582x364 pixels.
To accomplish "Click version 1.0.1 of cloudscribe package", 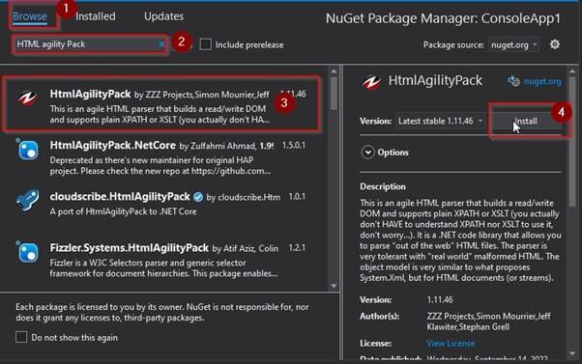I will [x=297, y=196].
